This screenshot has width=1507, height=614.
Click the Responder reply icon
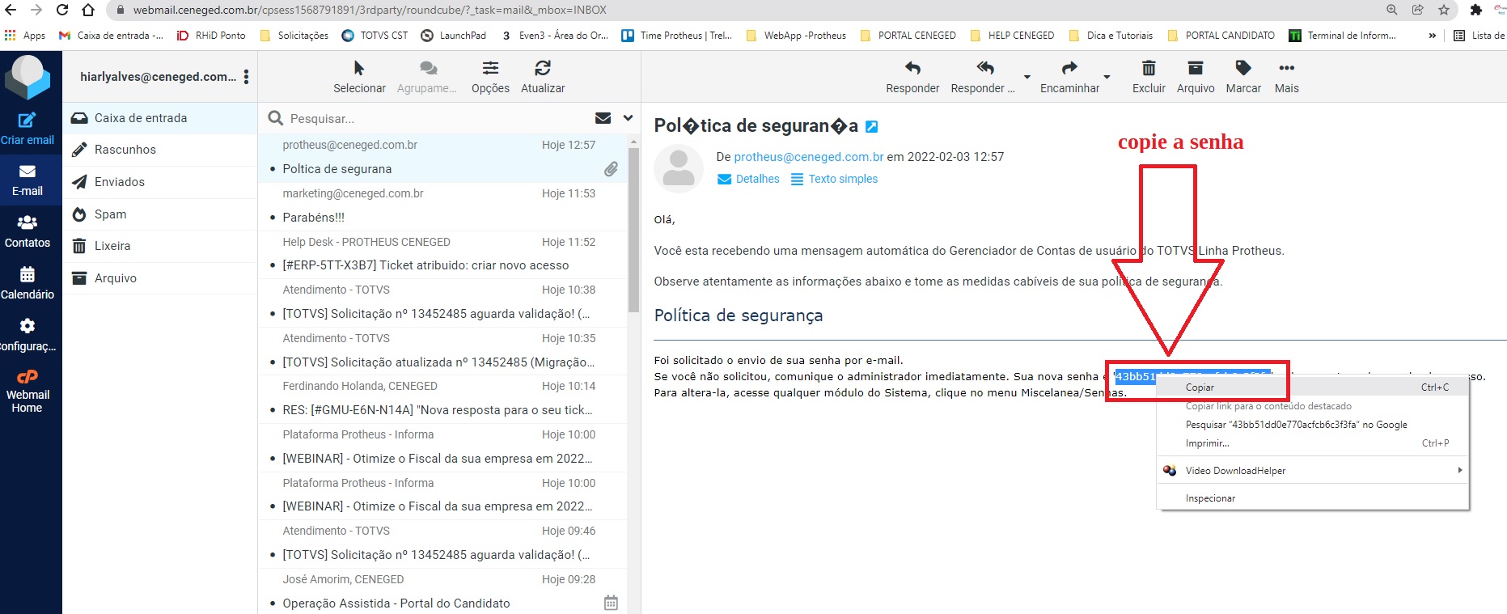pos(912,69)
